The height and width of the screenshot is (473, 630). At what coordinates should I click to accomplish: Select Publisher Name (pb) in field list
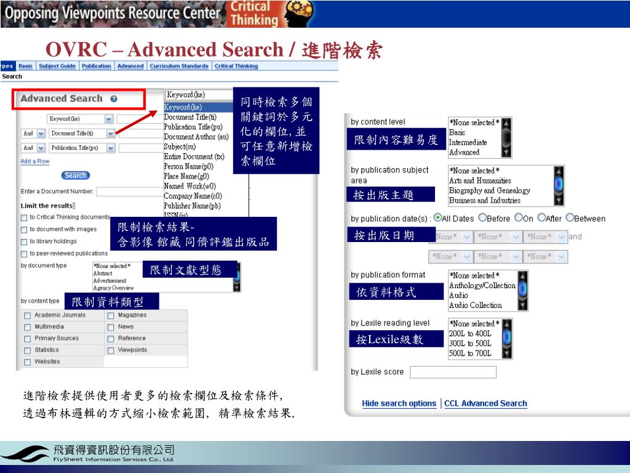tap(192, 206)
